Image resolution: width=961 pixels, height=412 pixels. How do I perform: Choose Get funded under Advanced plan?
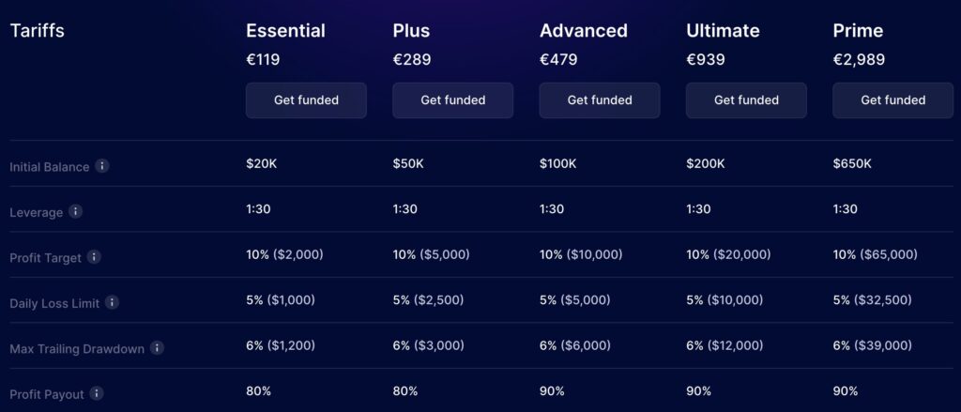coord(599,100)
